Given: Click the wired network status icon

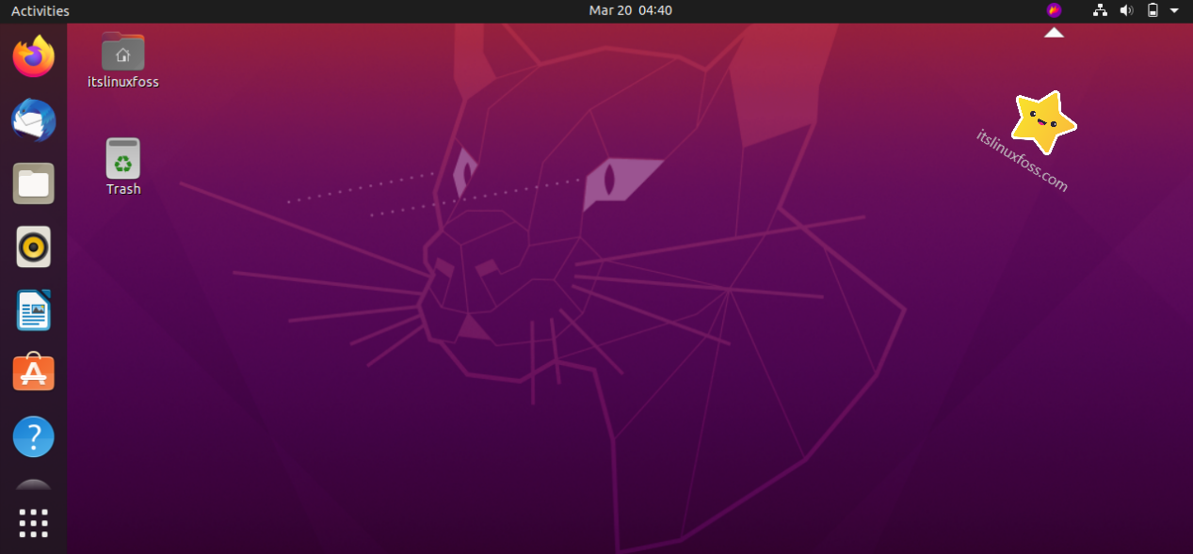Looking at the screenshot, I should tap(1100, 10).
